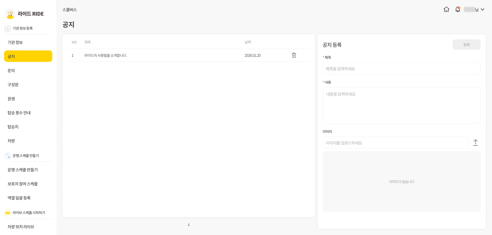Click the image upload input field
Viewport: 492px width, 235px height.
coord(395,143)
